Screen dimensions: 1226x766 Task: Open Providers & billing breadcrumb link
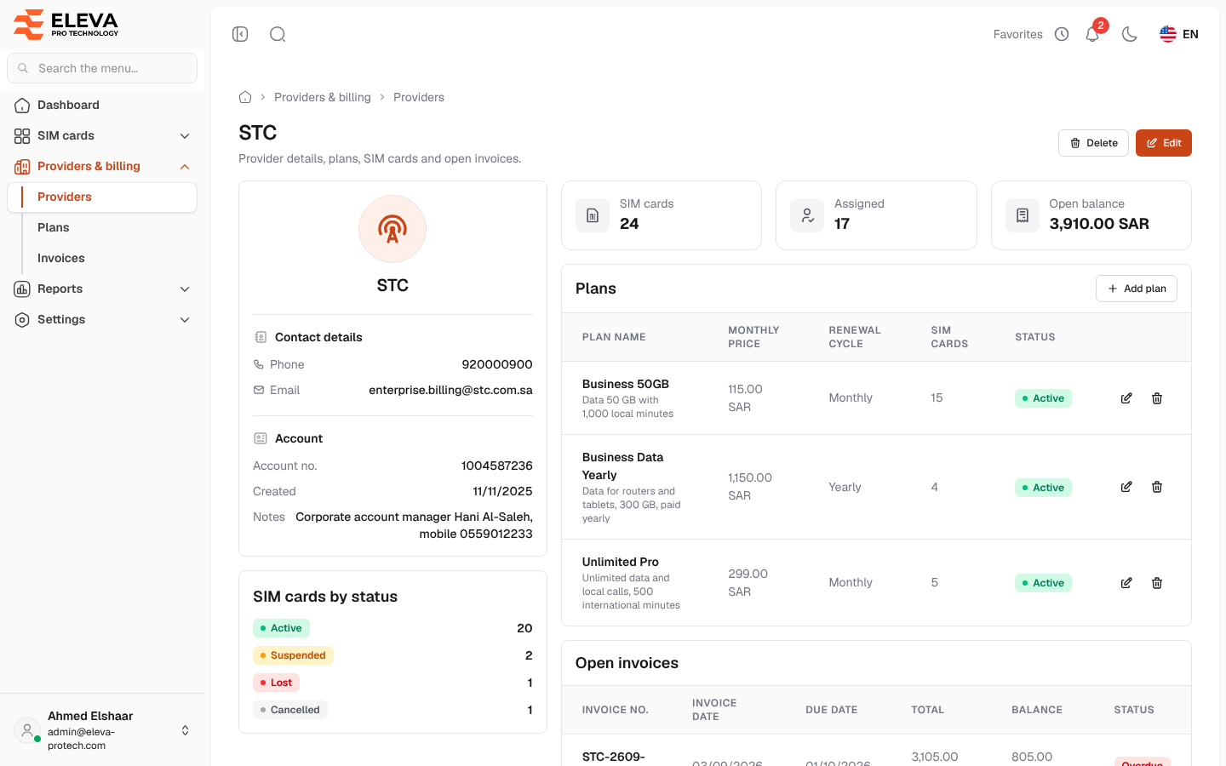(x=323, y=97)
